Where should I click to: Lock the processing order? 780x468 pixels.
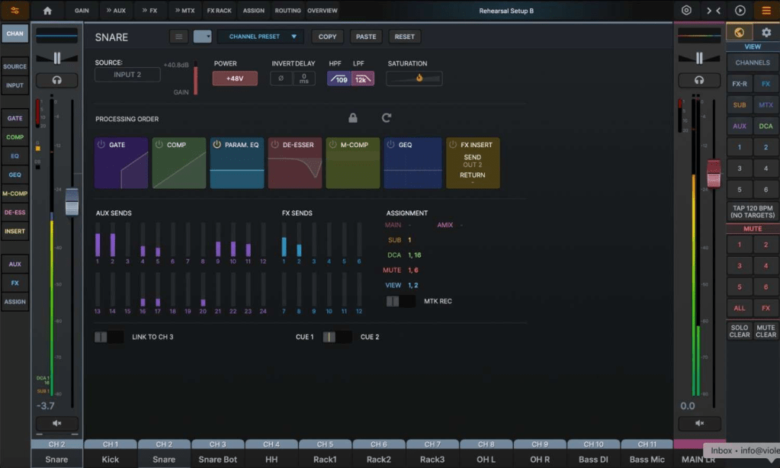(x=352, y=117)
